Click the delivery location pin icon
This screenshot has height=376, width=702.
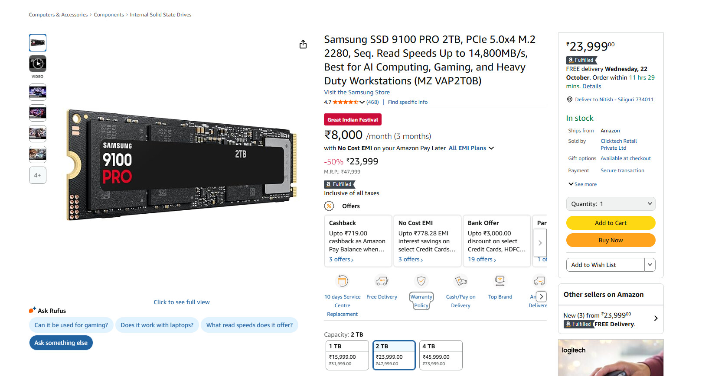click(570, 100)
